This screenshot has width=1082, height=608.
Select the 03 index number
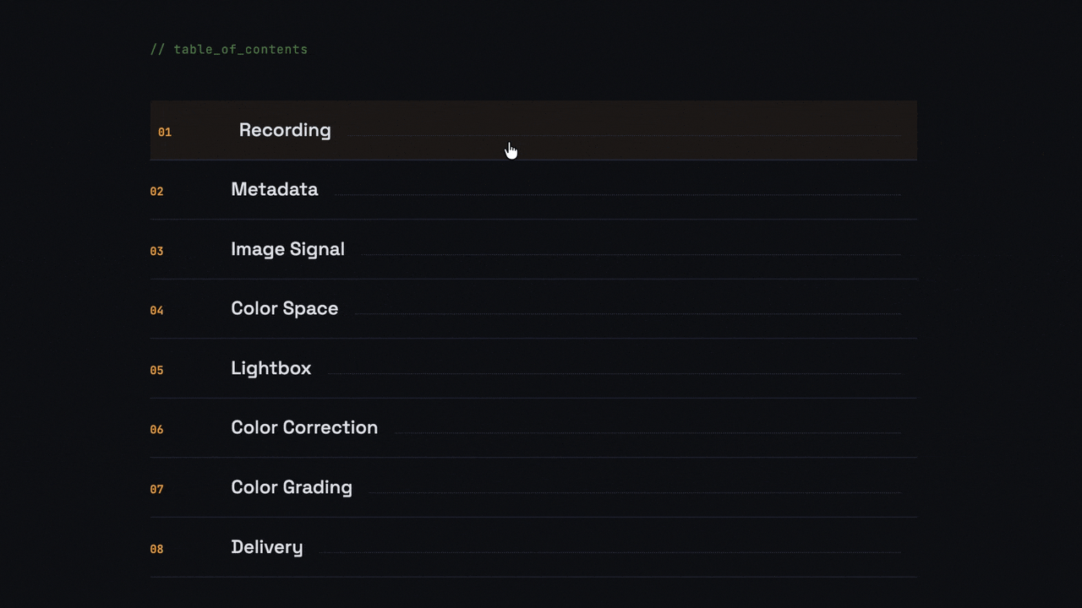tap(156, 251)
